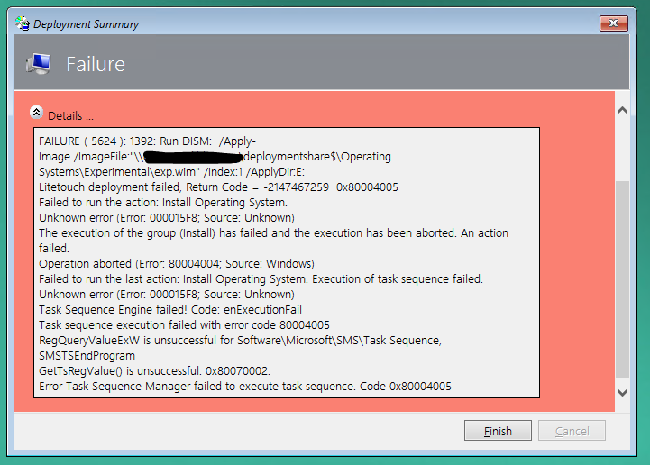650x465 pixels.
Task: Click the Details ... label
Action: point(70,115)
